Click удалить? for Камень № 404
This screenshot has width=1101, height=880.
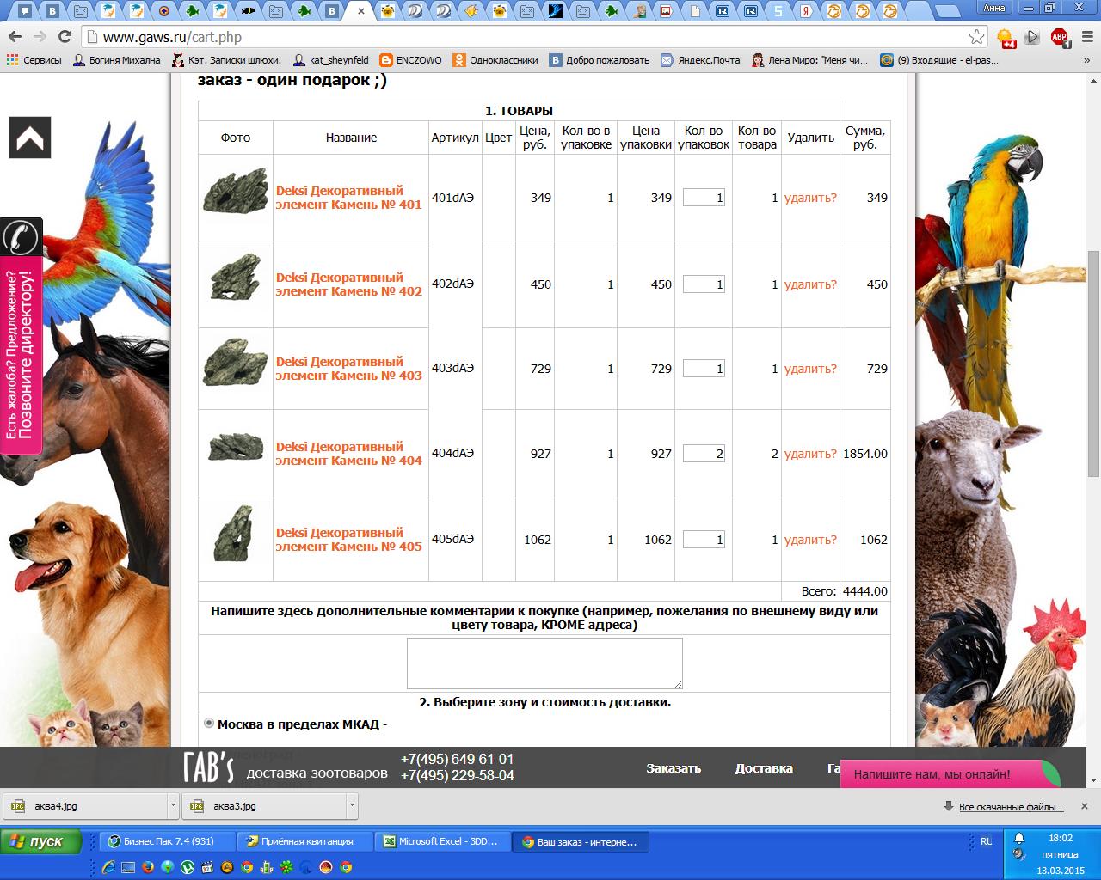(810, 454)
